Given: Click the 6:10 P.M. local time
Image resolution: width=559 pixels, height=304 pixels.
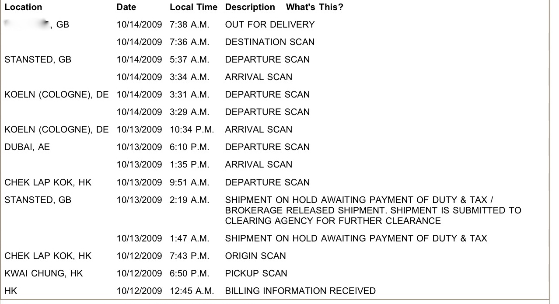Looking at the screenshot, I should click(189, 147).
